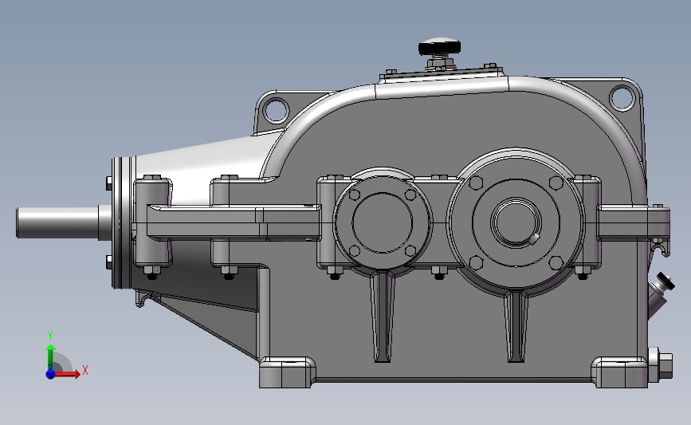Screen dimensions: 691x425
Task: Click the blue Z axis ball of the triad
Action: point(50,374)
